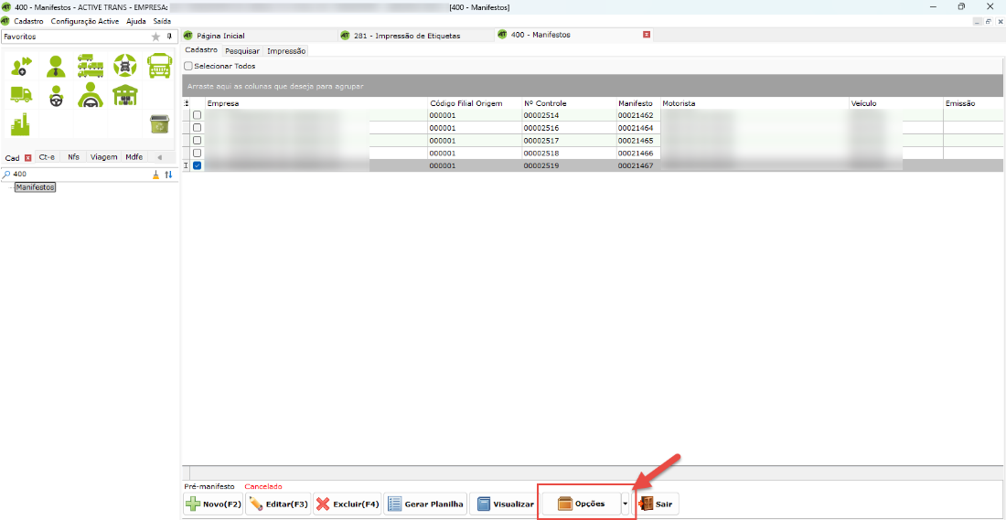
Task: Click the up-down sort arrows icon
Action: point(169,175)
